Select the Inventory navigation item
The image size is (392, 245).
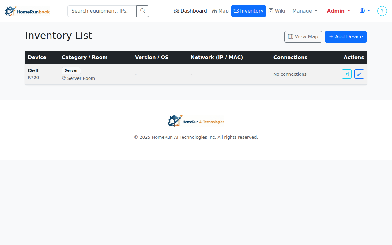[x=248, y=11]
